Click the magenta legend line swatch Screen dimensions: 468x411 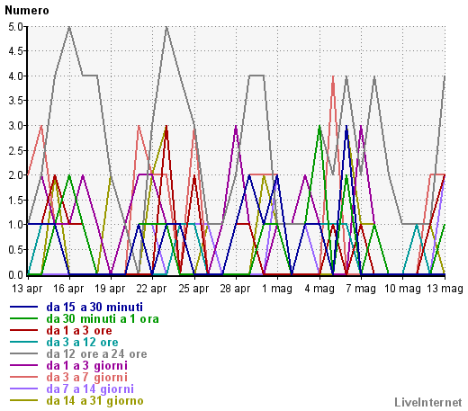pos(24,365)
